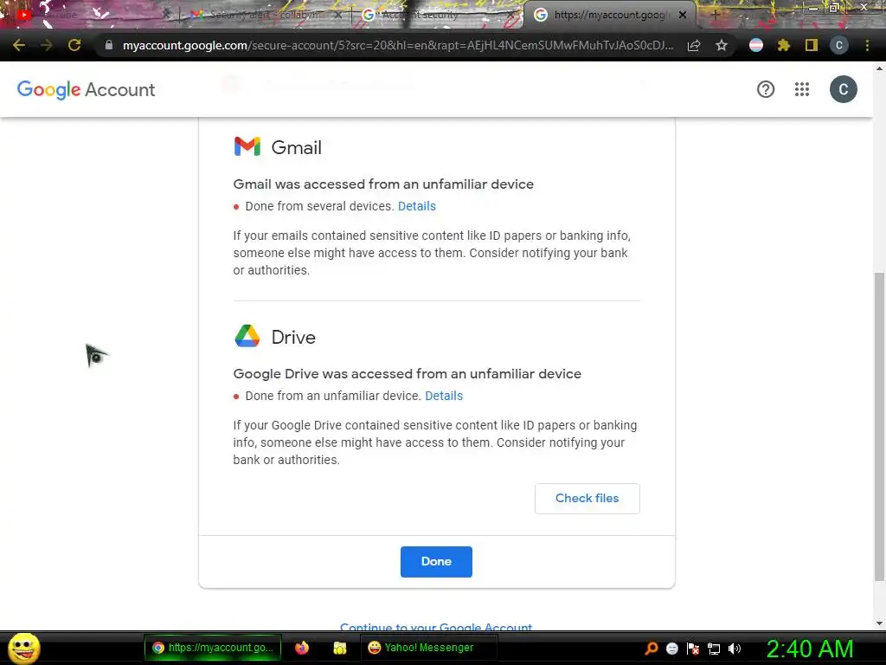
Task: Click the address bar URL field
Action: pos(398,45)
